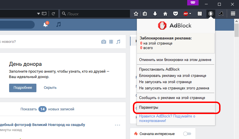Toggle reader view book icon

(44, 14)
